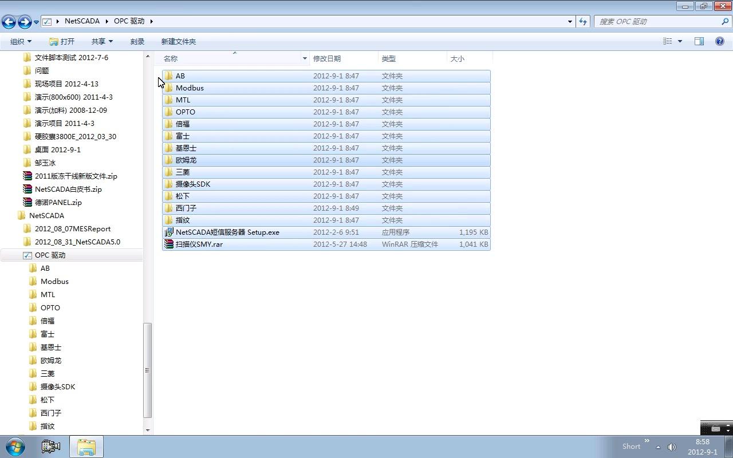Select the 三菱 folder icon in file list
Screen dimensions: 733x458
pos(168,172)
